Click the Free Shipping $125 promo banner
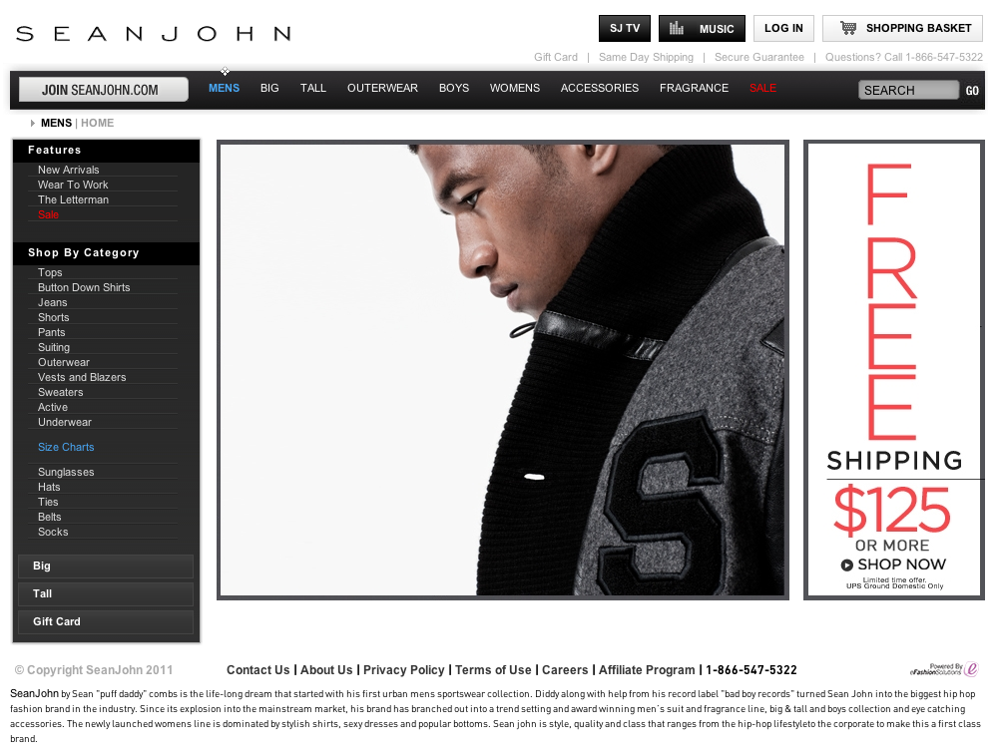Viewport: 1000px width, 756px height. click(893, 370)
